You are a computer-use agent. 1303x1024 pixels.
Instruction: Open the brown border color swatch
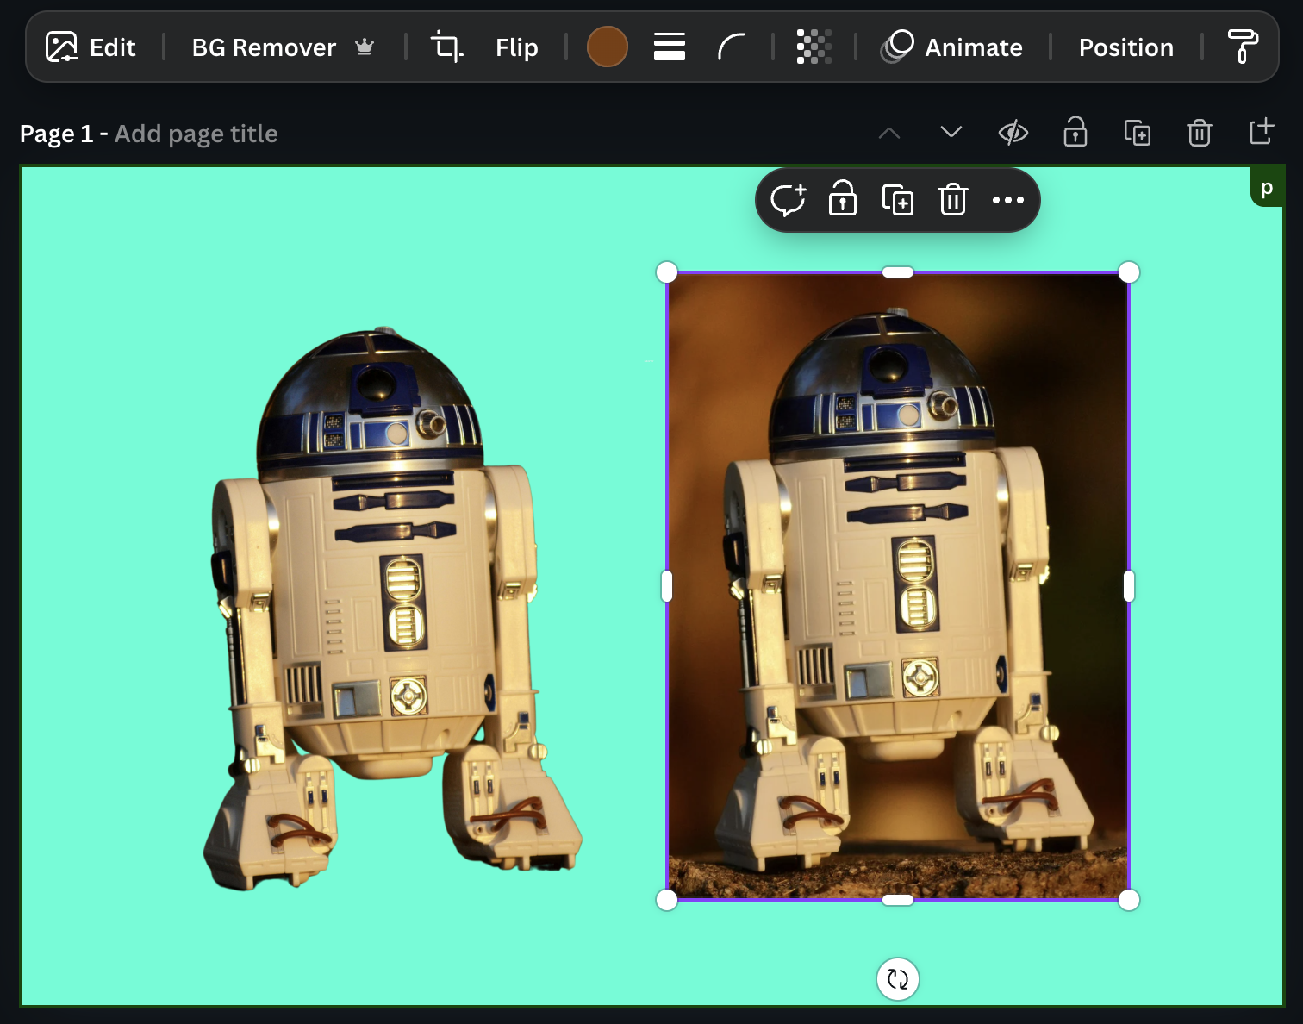[x=608, y=47]
